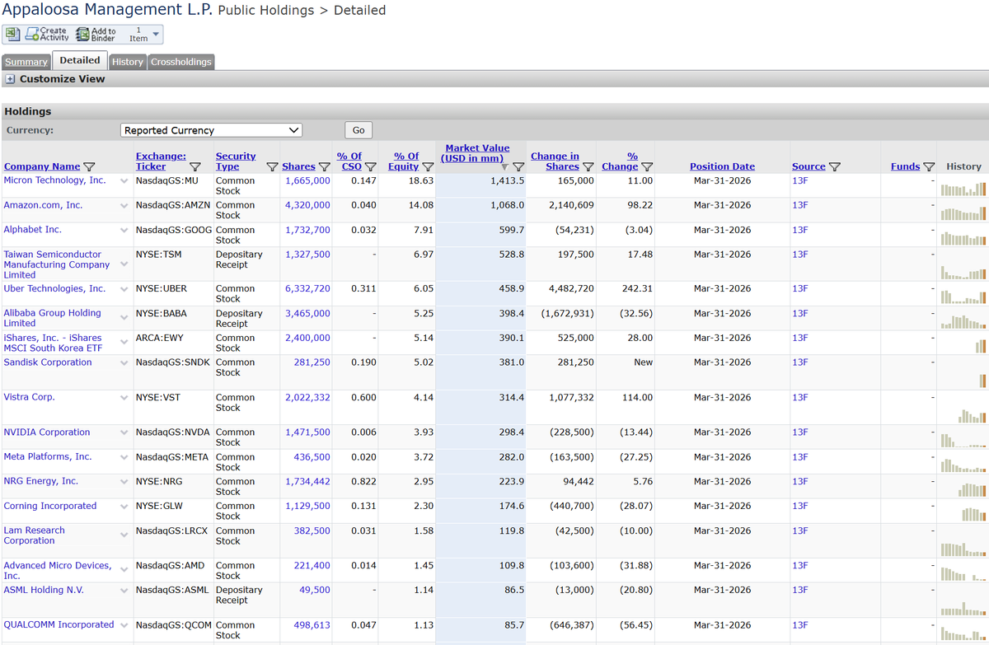This screenshot has height=645, width=989.
Task: Open the 13F source for NVIDIA Corporation
Action: [x=800, y=432]
